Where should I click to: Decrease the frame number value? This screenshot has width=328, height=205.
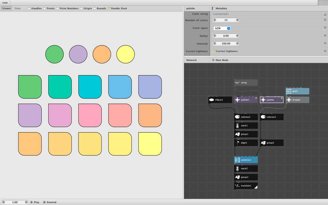click(x=3, y=202)
